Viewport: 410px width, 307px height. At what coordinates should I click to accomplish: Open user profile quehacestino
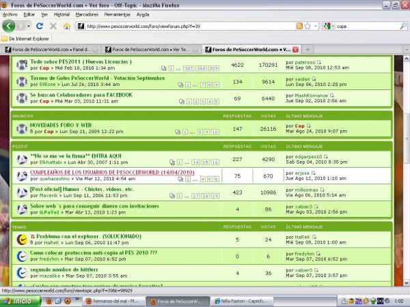[x=55, y=179]
